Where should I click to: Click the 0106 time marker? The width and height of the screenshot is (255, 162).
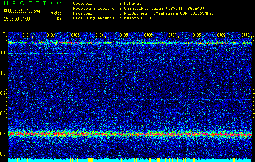pyautogui.click(x=148, y=35)
